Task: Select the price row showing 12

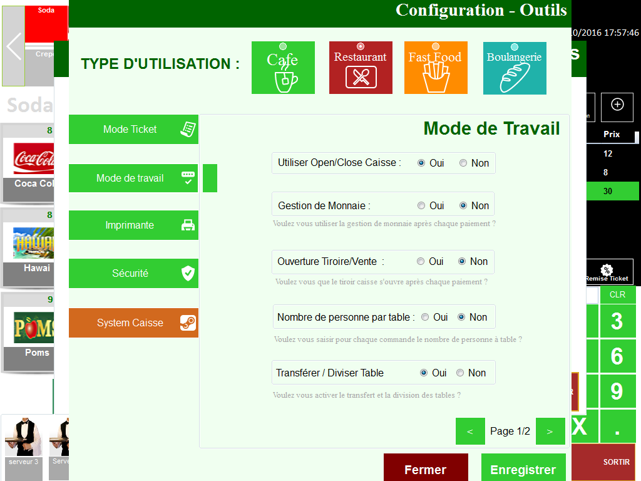Action: point(612,153)
